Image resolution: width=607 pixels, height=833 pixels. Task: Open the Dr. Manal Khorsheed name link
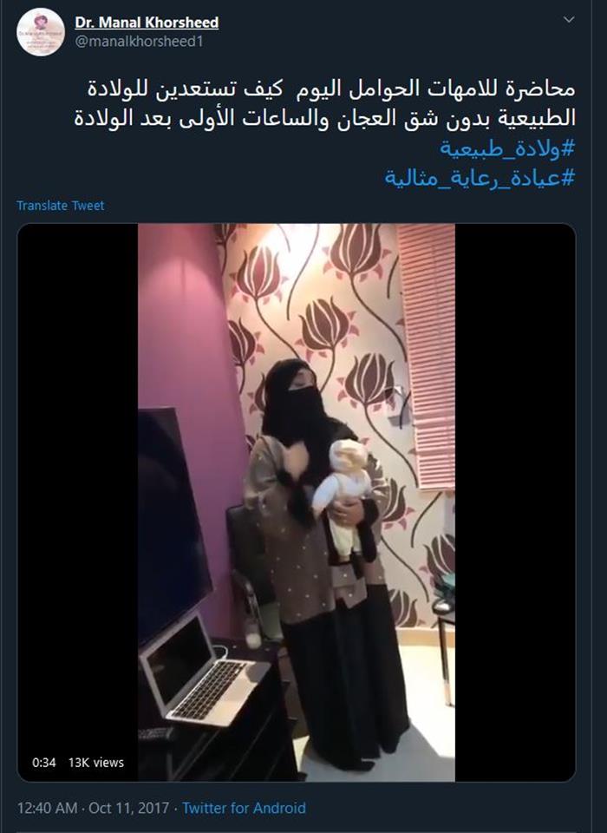pos(147,23)
